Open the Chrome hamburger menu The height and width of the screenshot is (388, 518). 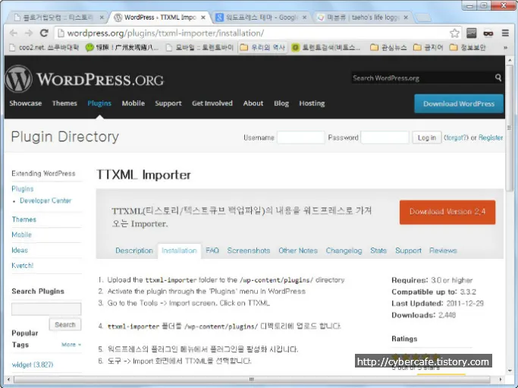point(505,33)
